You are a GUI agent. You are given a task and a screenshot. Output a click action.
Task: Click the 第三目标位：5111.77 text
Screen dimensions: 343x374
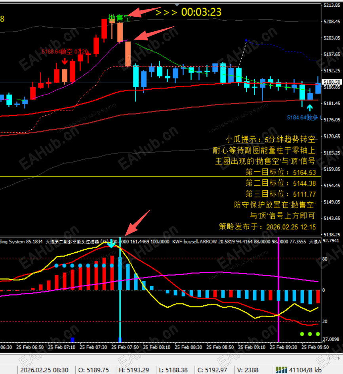click(x=280, y=194)
